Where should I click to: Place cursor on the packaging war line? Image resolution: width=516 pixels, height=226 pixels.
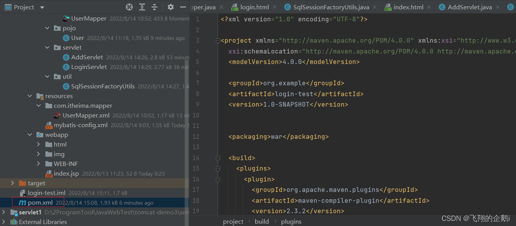click(278, 136)
